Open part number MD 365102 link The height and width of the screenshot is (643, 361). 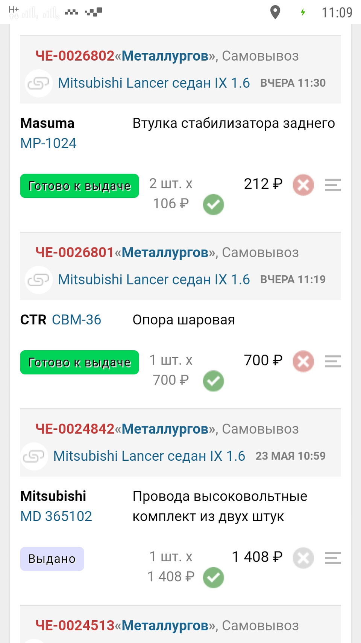tap(56, 516)
